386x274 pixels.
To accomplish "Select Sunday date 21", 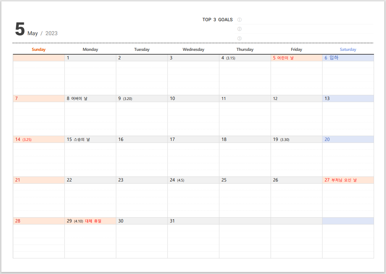I will point(39,180).
